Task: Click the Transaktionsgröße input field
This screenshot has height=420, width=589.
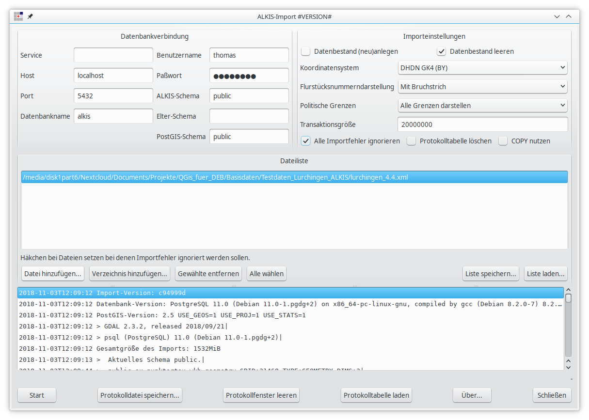Action: click(482, 124)
